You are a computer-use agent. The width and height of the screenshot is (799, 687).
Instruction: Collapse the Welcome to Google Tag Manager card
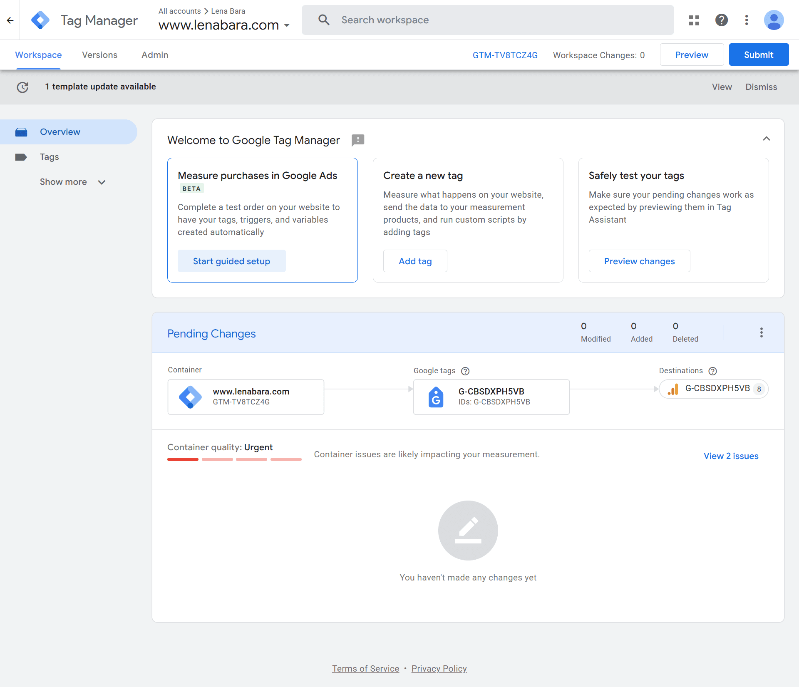coord(767,139)
